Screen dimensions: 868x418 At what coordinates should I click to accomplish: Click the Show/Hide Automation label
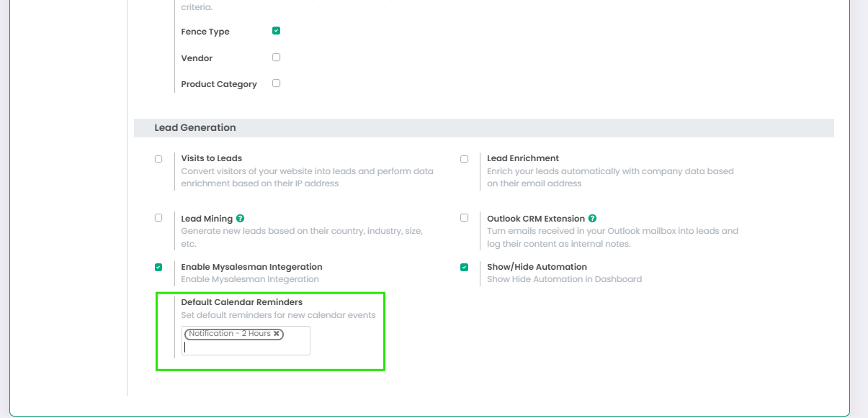tap(537, 267)
